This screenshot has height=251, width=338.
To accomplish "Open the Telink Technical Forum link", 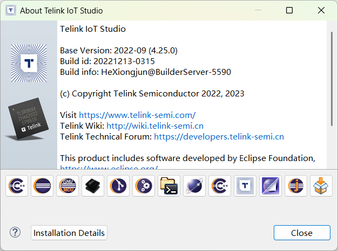I will 219,136.
